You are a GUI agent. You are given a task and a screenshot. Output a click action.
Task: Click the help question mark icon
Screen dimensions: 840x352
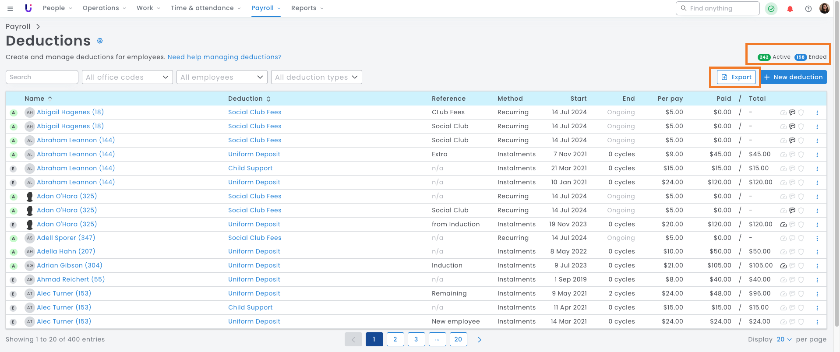(808, 9)
